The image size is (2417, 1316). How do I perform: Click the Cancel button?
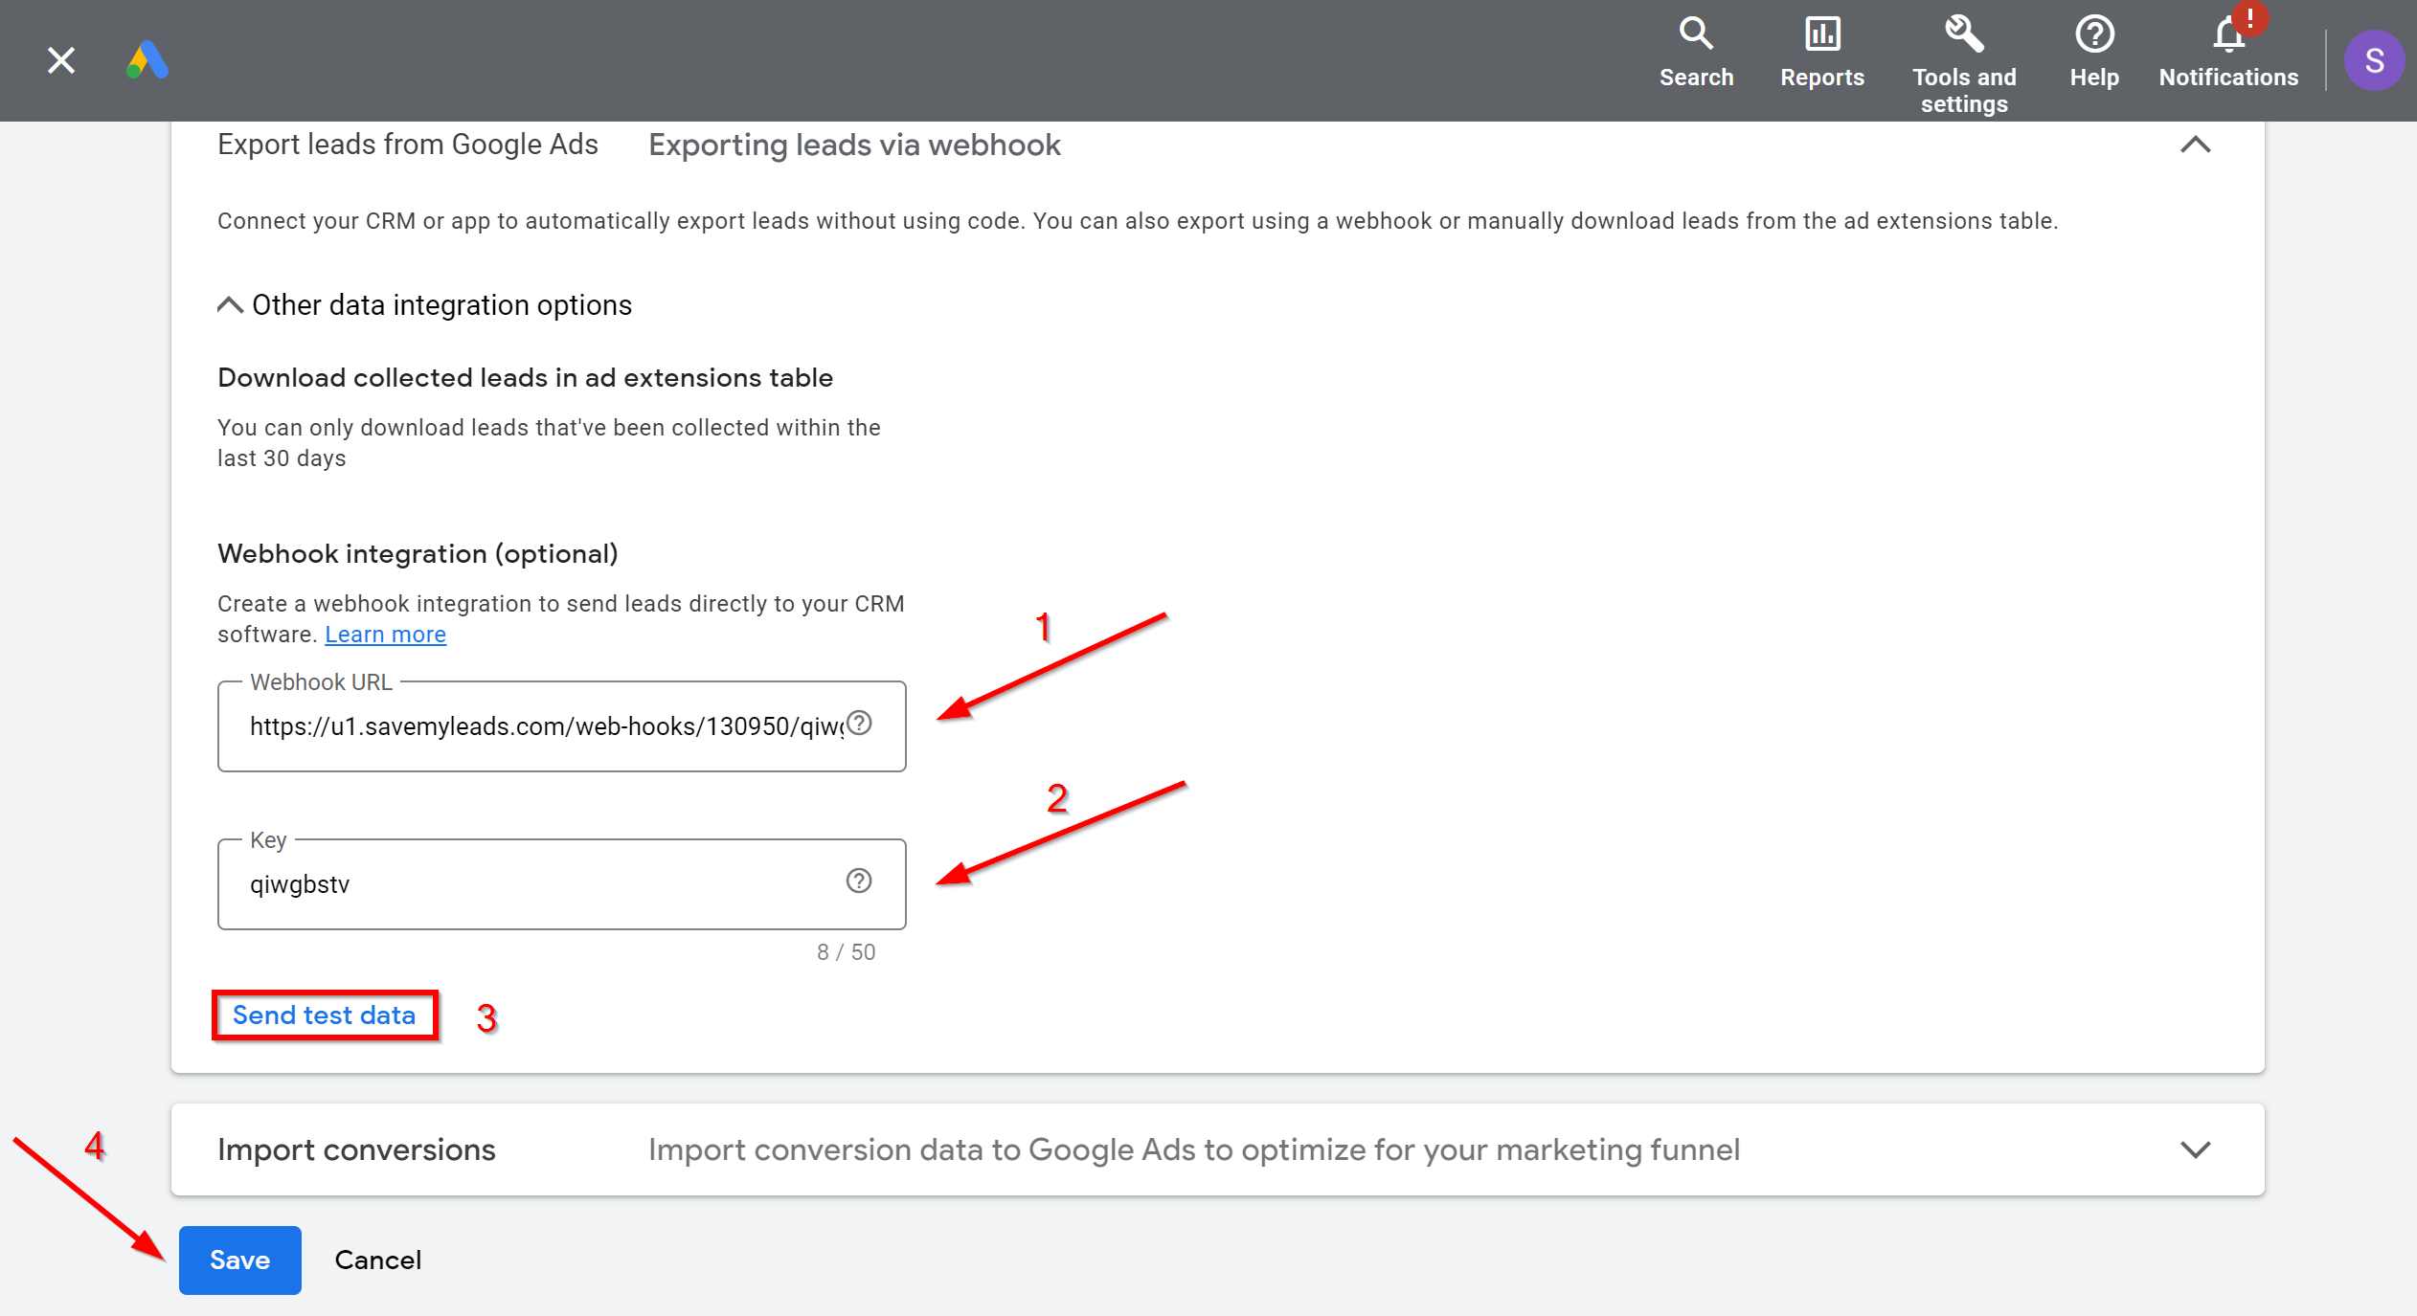[378, 1260]
